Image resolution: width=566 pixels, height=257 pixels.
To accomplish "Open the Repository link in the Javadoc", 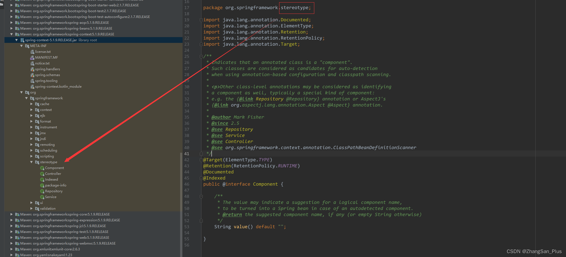I will click(269, 99).
